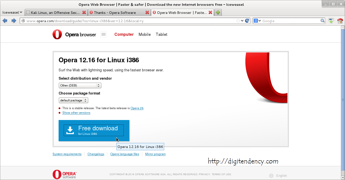Image resolution: width=345 pixels, height=180 pixels.
Task: Open the URL history dropdown arrow
Action: click(242, 21)
